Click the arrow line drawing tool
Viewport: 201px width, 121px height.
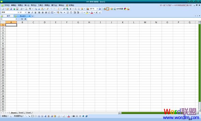coord(29,116)
